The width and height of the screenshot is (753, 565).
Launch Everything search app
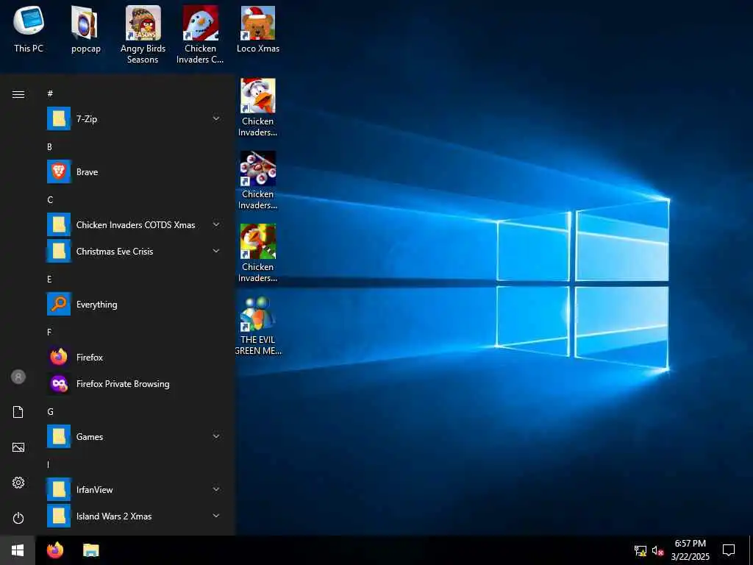(135, 304)
